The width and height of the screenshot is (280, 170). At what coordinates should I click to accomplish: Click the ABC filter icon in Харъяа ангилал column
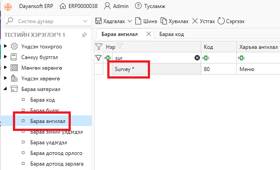click(x=241, y=58)
